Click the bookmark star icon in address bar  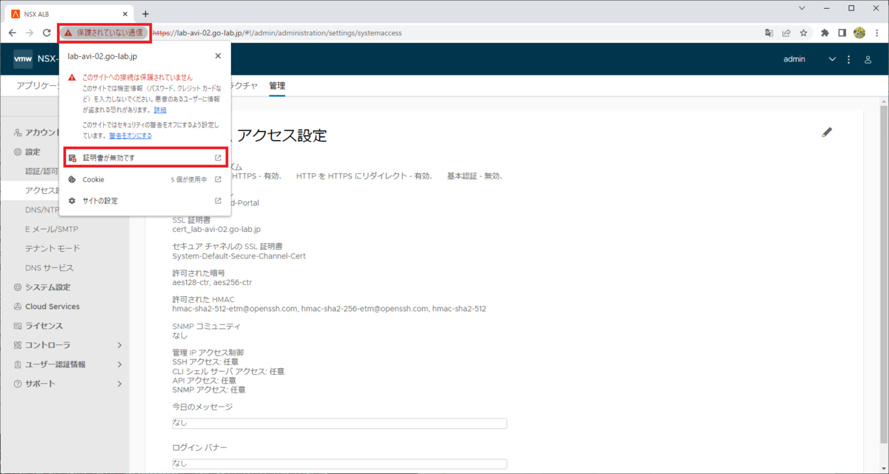(803, 33)
